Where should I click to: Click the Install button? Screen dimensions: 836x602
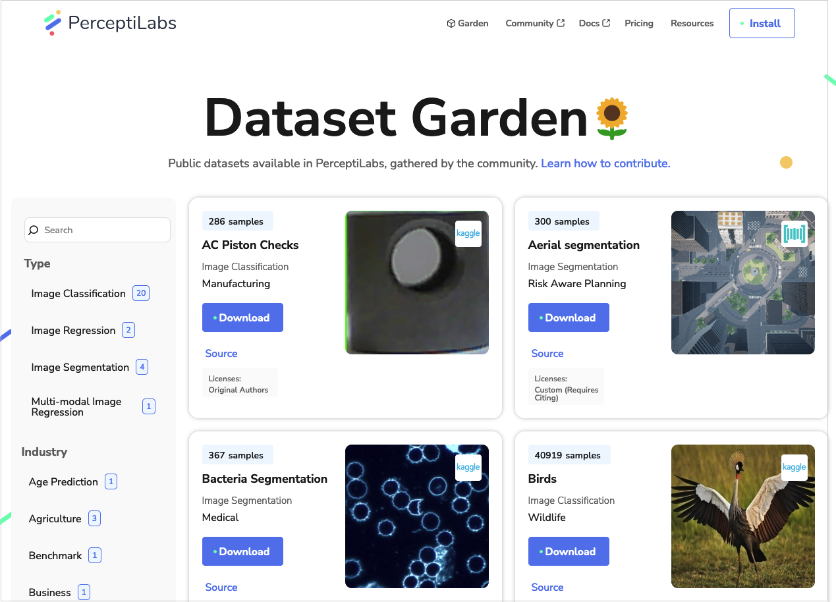[762, 23]
